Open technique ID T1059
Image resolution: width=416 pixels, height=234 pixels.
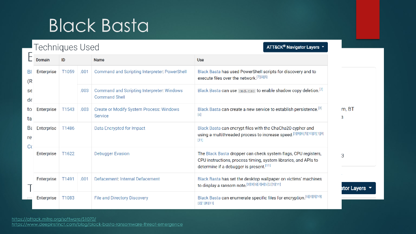pos(68,71)
